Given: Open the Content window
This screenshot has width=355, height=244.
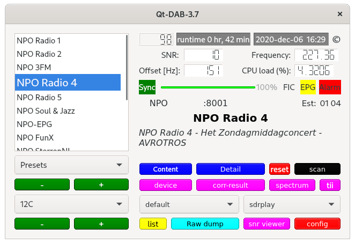Looking at the screenshot, I should (x=166, y=169).
